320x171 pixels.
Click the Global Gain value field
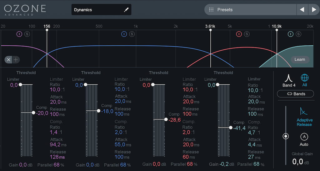point(298,162)
